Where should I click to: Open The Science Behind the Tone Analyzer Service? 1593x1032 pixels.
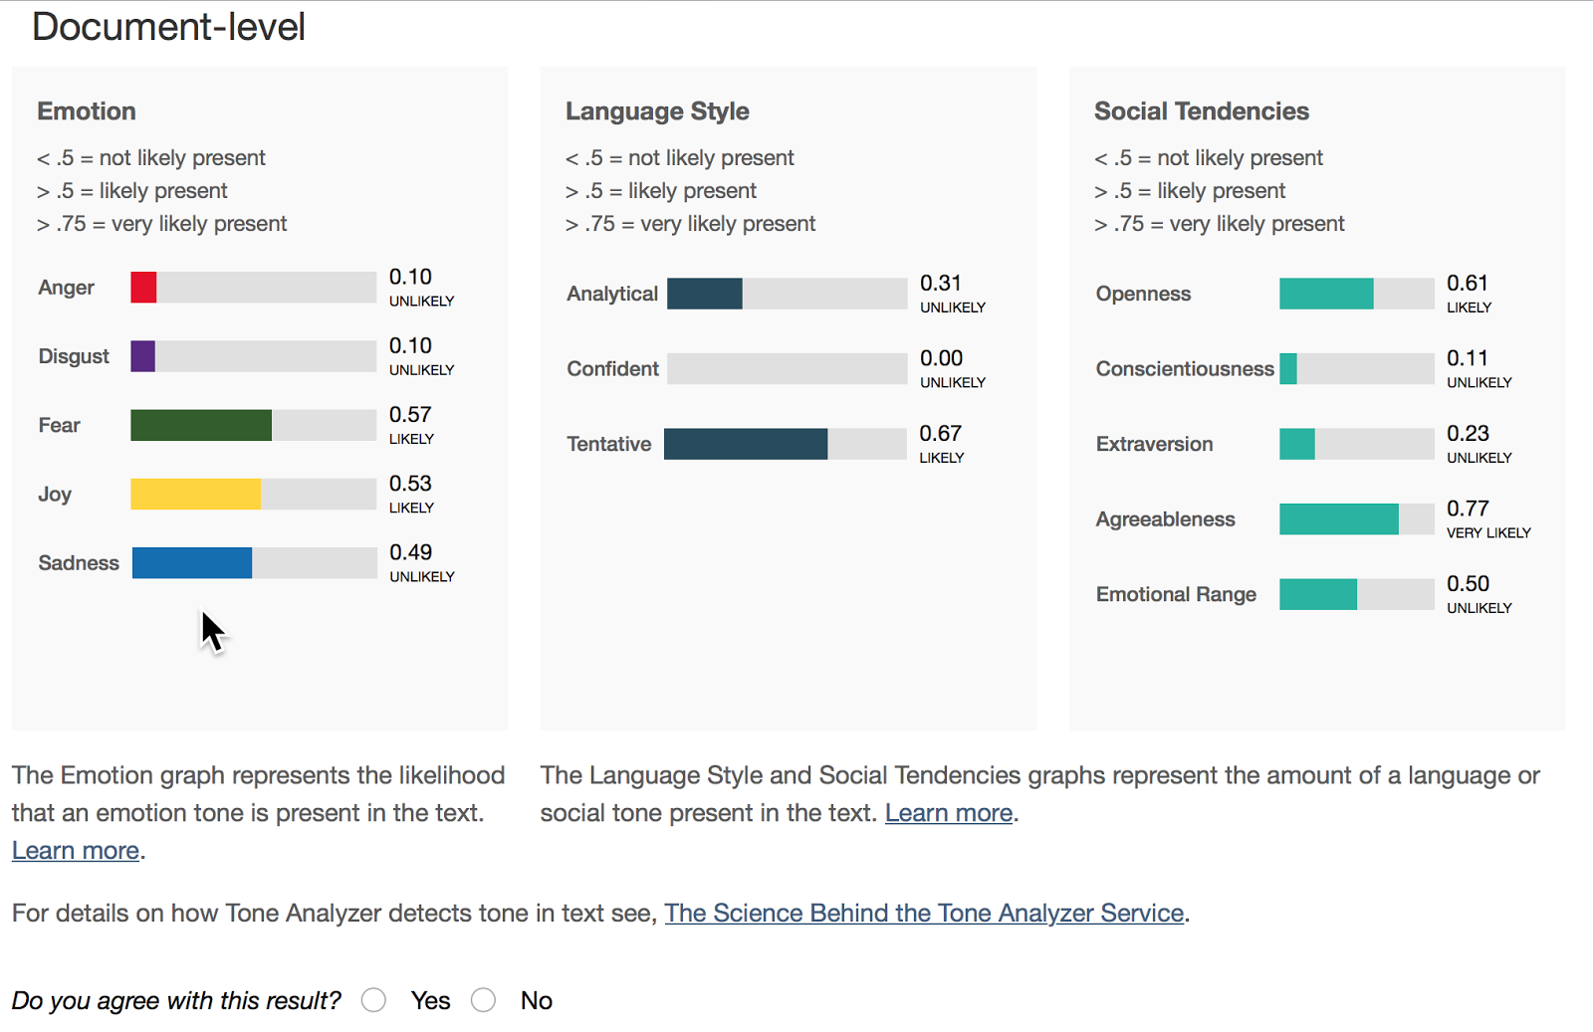[x=924, y=914]
